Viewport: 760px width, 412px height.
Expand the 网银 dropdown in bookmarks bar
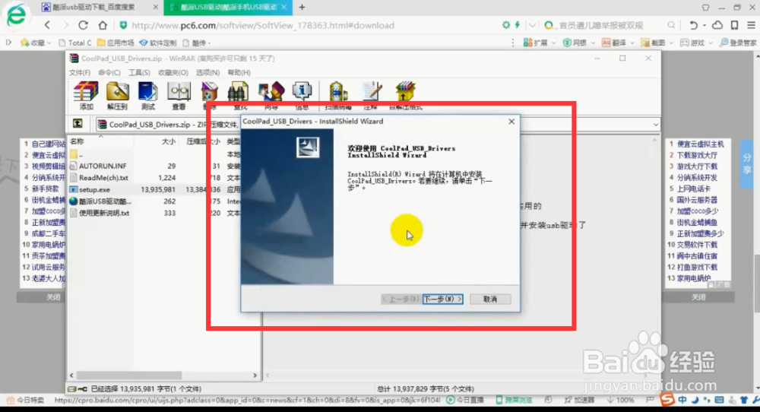tap(593, 43)
